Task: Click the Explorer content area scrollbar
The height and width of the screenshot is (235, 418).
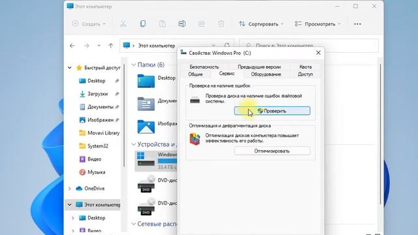Action: tap(381, 134)
